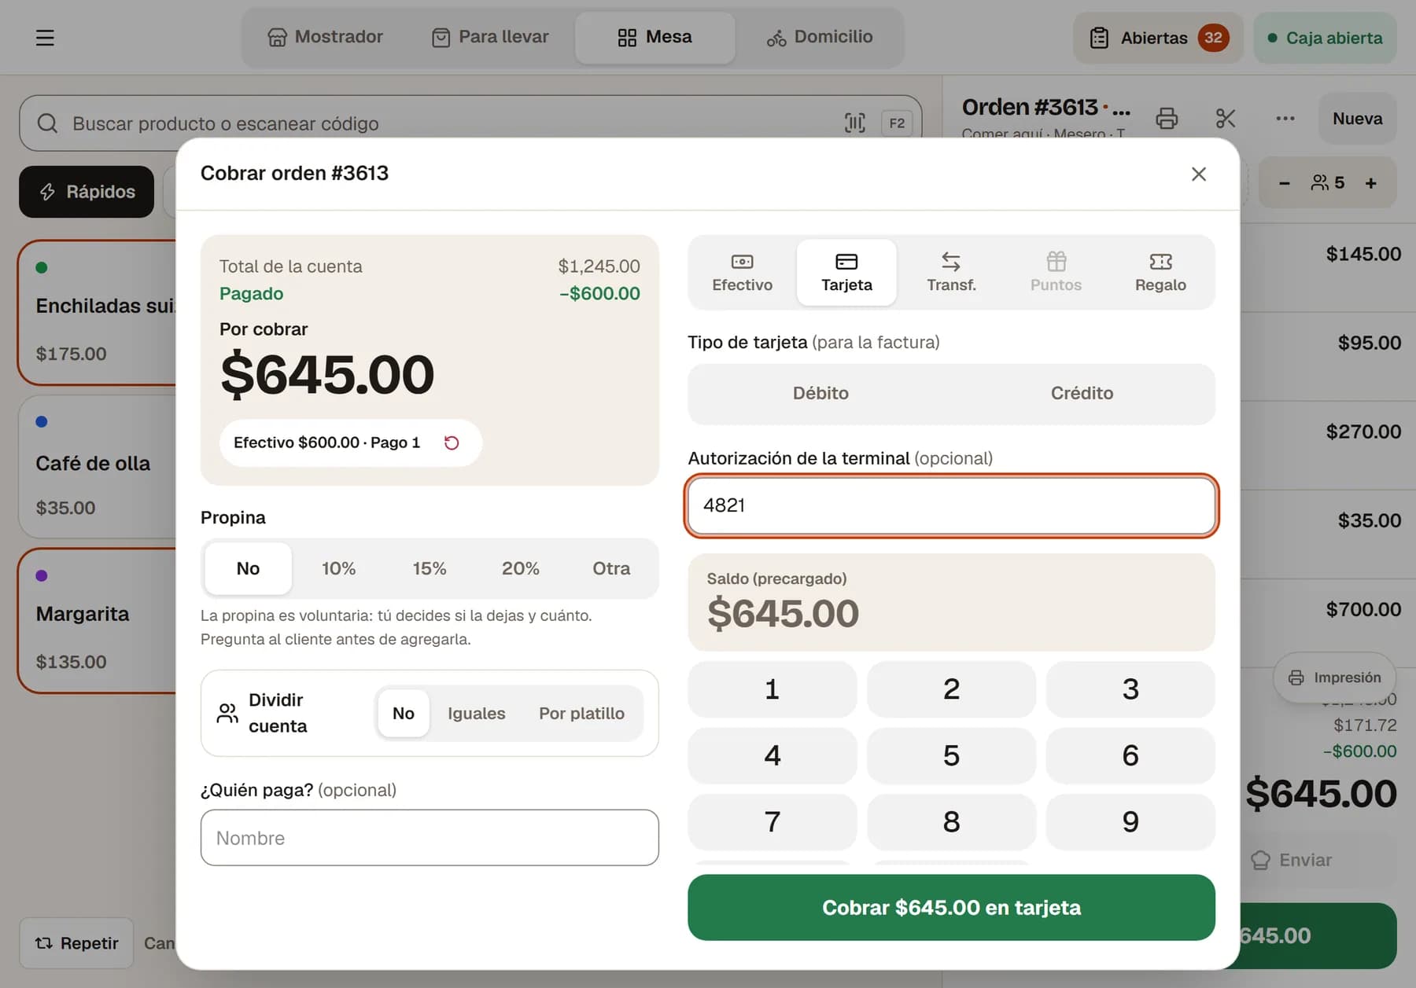Select the Efectivo payment method
Image resolution: width=1416 pixels, height=988 pixels.
(742, 272)
